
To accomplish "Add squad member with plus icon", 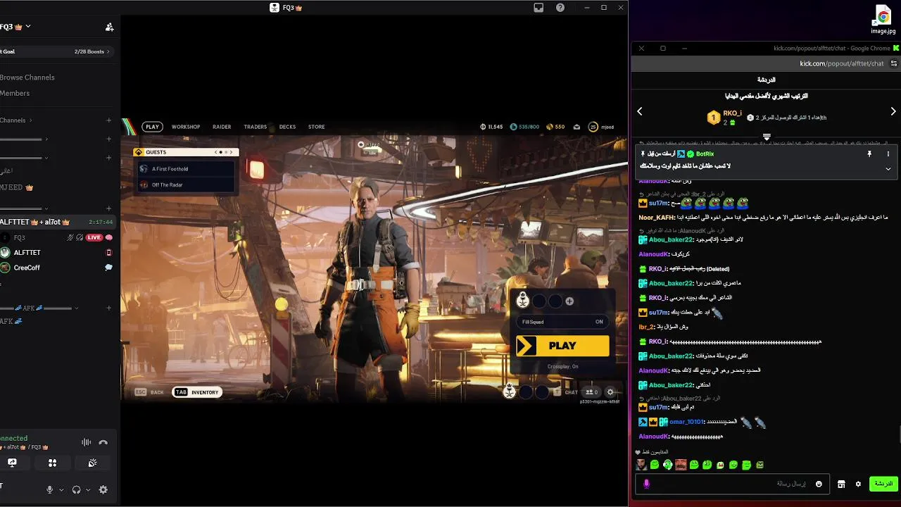I will [x=569, y=301].
